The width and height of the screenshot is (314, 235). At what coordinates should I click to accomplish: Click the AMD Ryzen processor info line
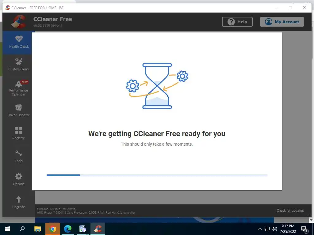tap(86, 213)
